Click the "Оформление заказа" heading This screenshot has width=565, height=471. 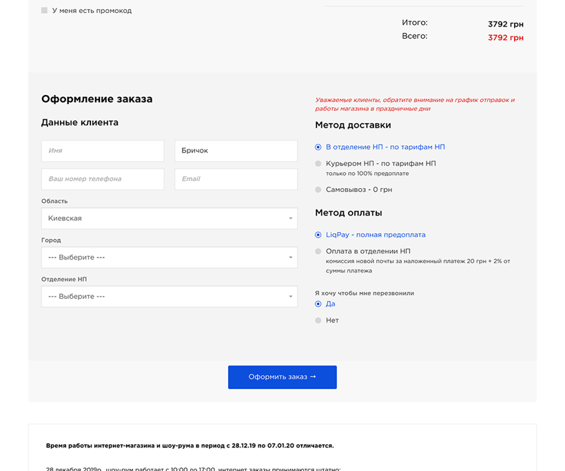(97, 98)
